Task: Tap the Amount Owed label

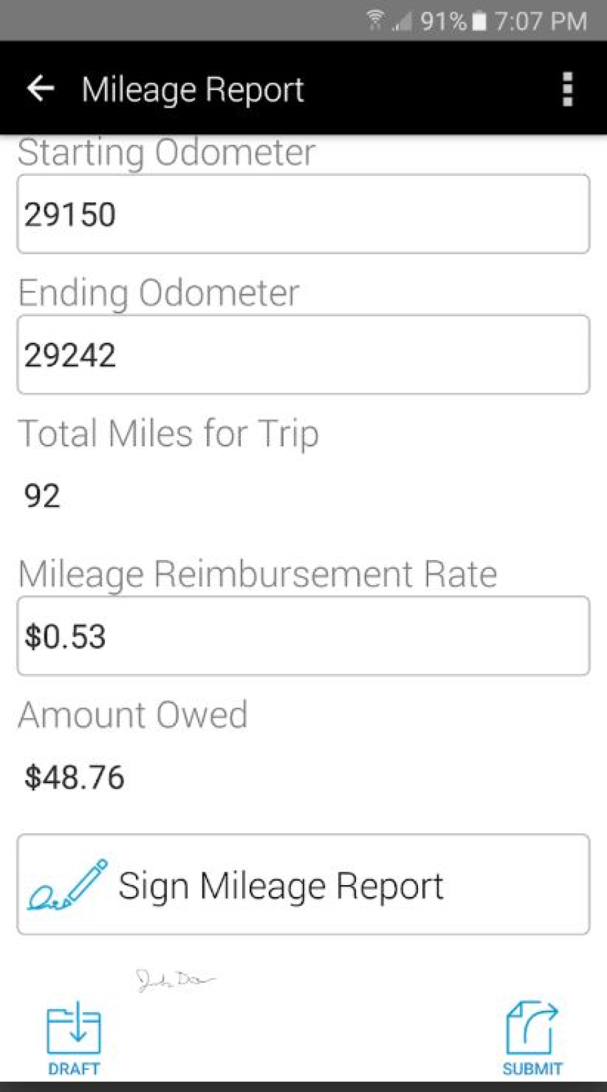Action: coord(133,715)
